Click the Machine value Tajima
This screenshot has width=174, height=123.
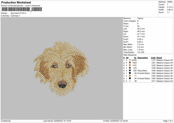(140, 18)
